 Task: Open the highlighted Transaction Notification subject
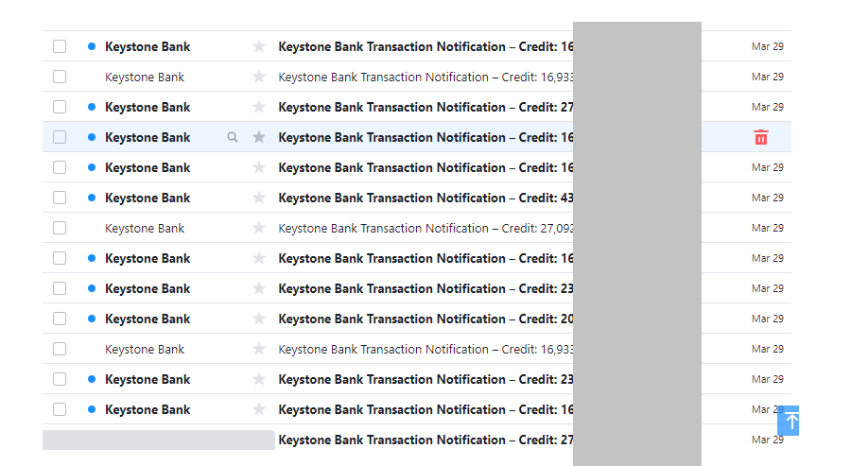(425, 137)
